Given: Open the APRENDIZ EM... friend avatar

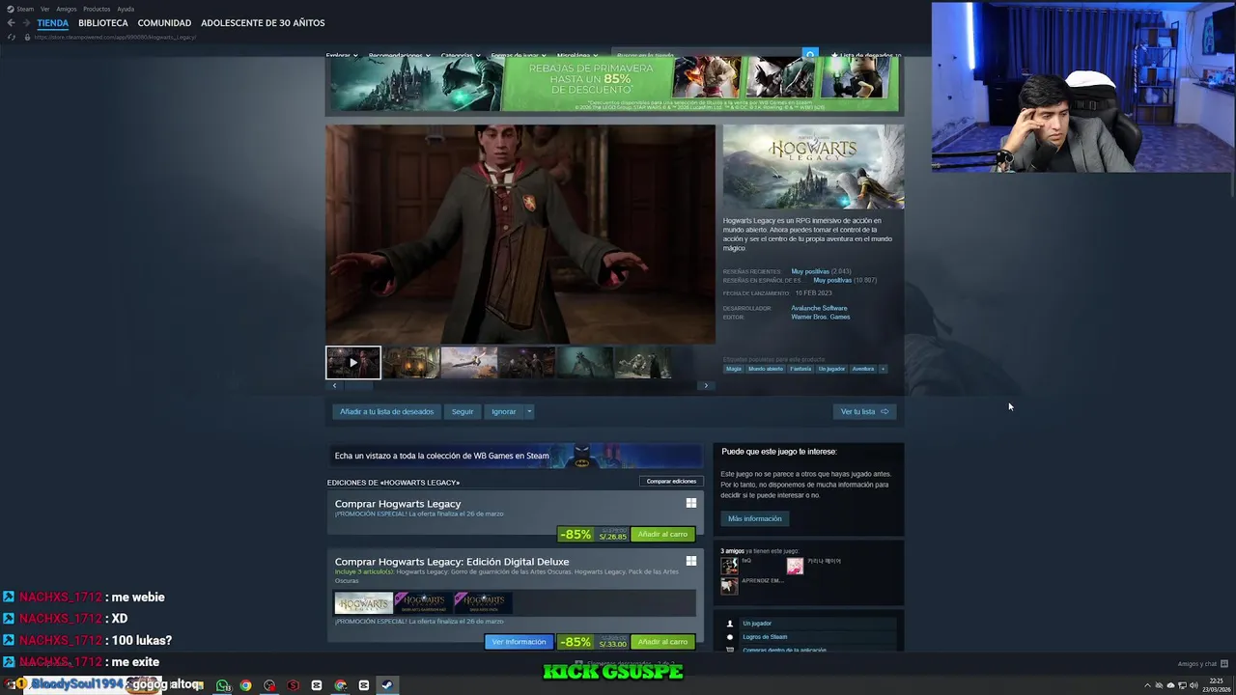Looking at the screenshot, I should 729,585.
